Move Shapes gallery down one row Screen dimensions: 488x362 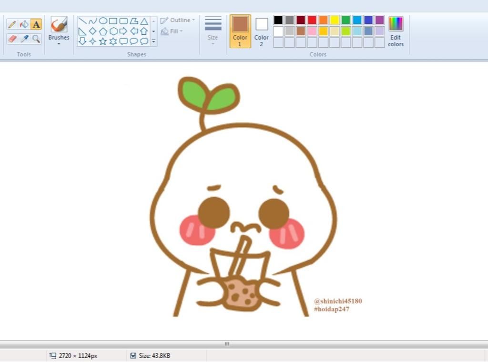coord(153,31)
